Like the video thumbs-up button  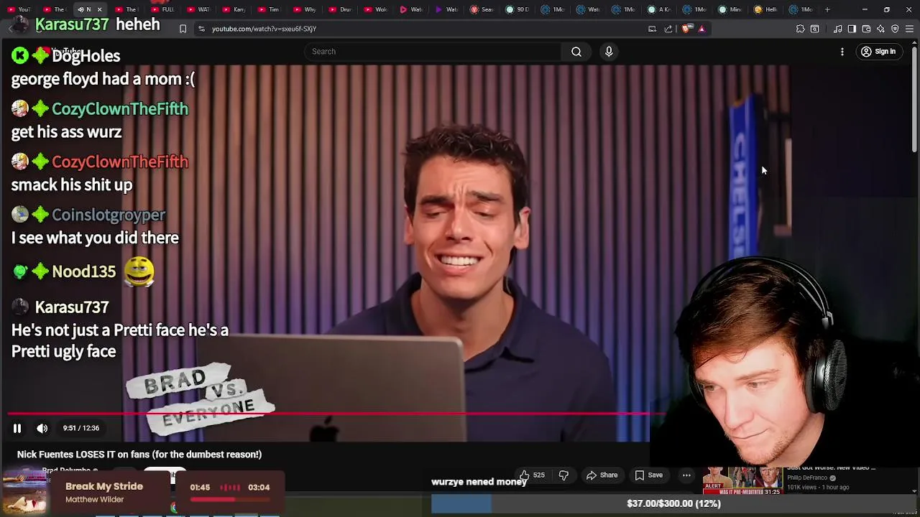point(525,475)
